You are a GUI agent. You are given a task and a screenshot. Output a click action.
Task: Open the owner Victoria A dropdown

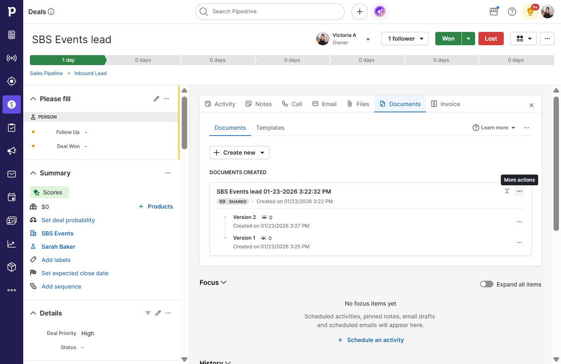[368, 39]
